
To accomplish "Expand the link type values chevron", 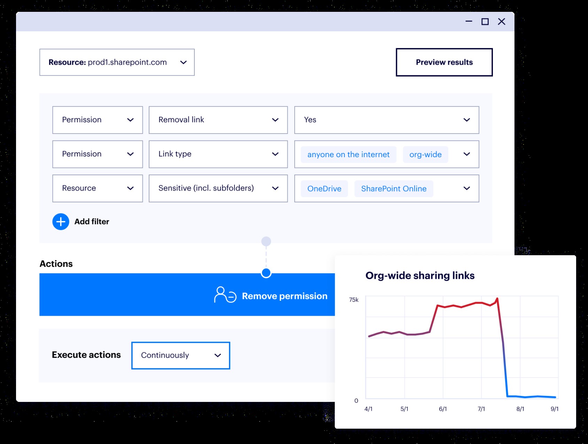I will [467, 154].
